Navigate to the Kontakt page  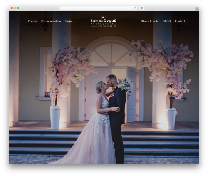coord(180,21)
